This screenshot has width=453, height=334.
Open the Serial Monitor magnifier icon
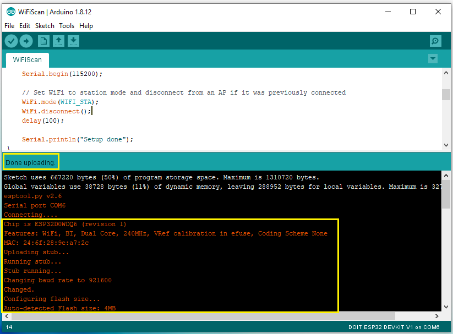435,41
